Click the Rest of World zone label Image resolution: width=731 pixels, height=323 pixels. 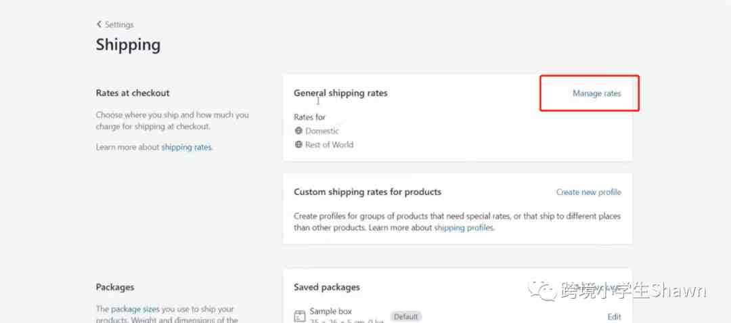pos(329,144)
